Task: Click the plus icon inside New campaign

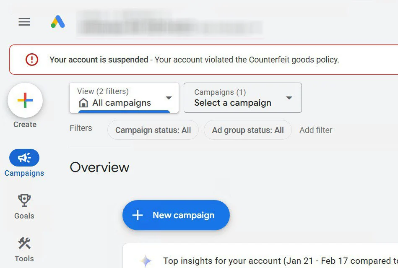Action: (138, 216)
